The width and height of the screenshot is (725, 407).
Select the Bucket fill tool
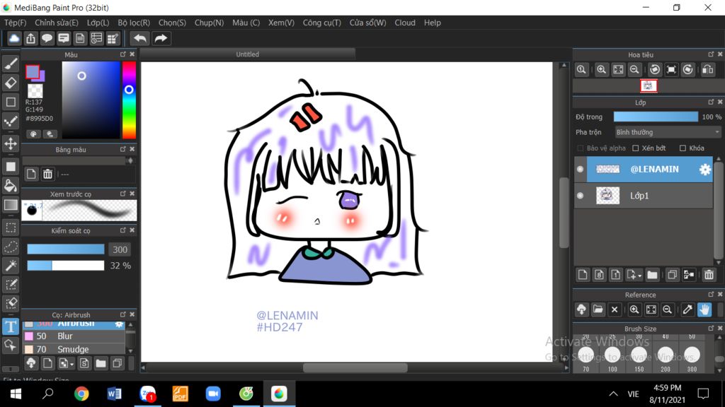(11, 186)
